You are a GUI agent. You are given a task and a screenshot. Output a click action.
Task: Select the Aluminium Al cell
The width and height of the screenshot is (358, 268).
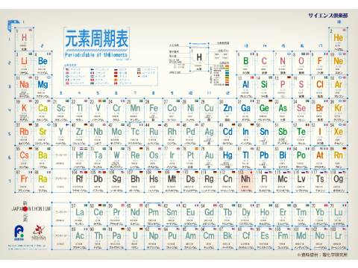point(245,86)
